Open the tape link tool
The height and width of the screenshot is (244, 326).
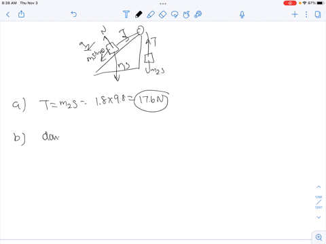pos(198,14)
